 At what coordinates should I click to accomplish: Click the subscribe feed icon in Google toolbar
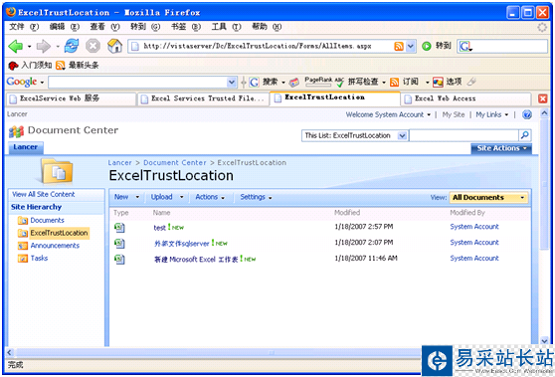[394, 83]
